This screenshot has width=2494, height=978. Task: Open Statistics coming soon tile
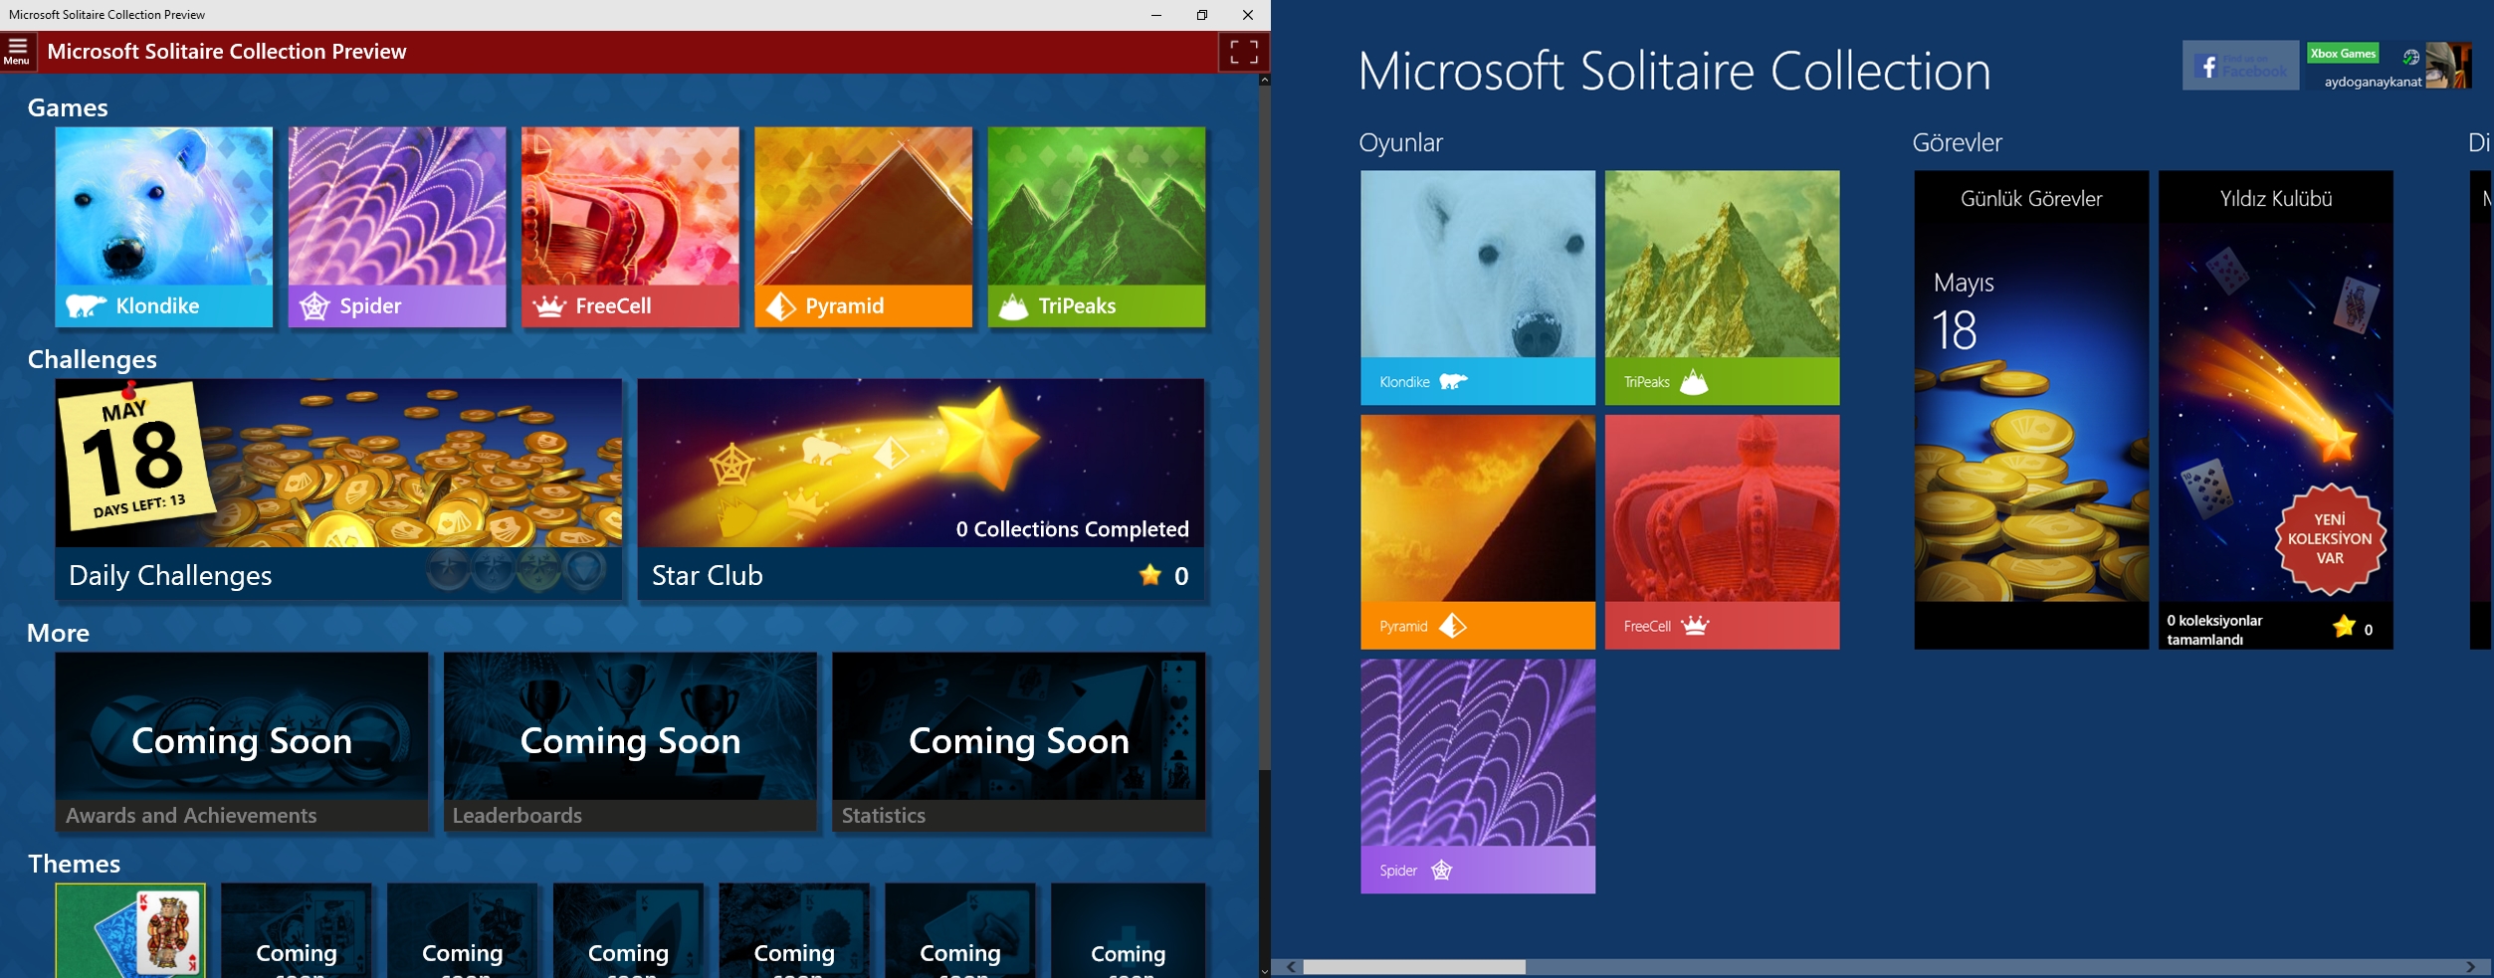1018,742
